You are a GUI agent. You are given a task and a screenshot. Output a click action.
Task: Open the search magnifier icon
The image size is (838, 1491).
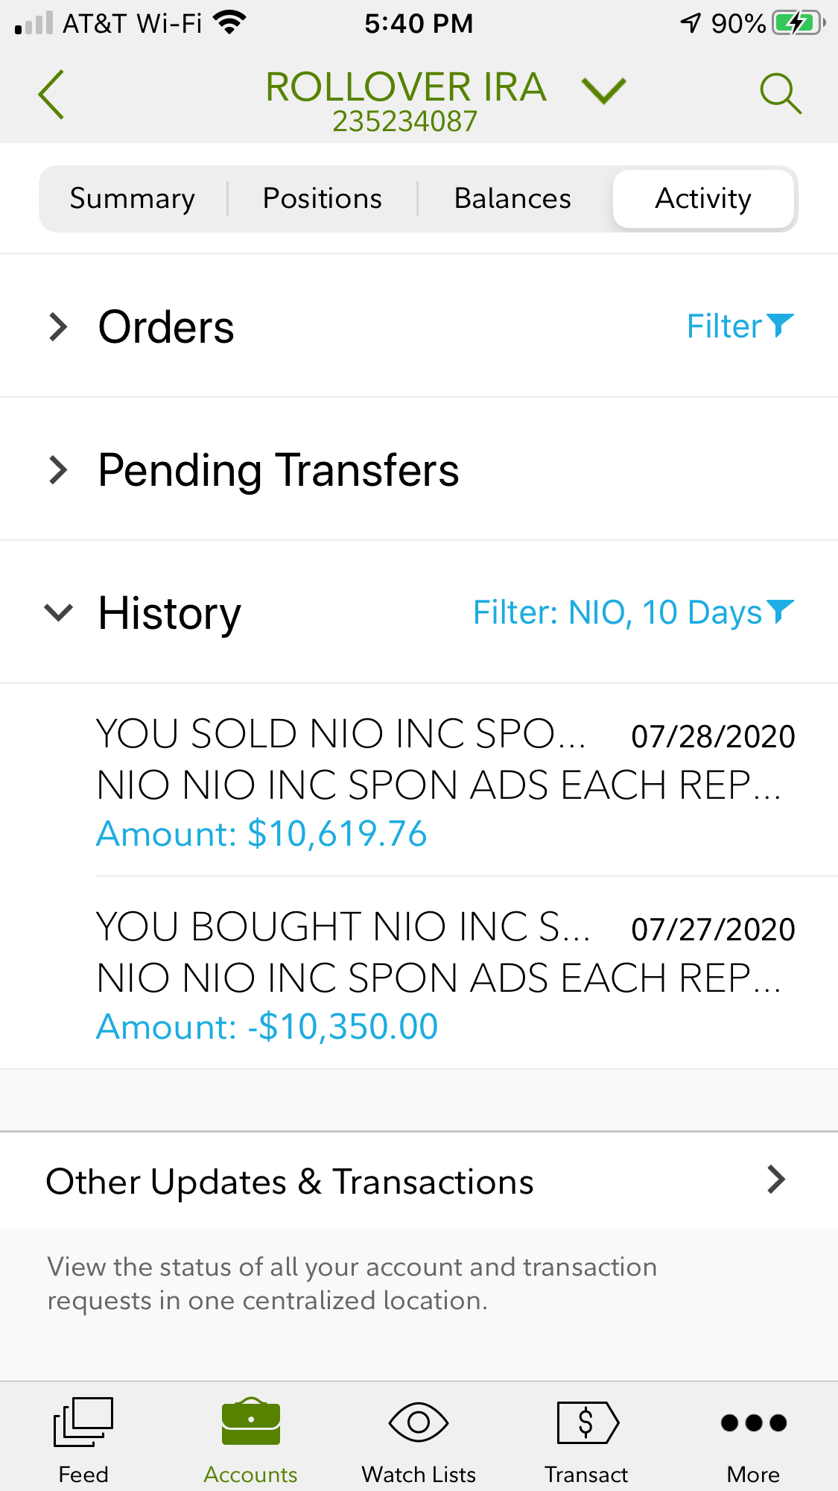[x=780, y=93]
